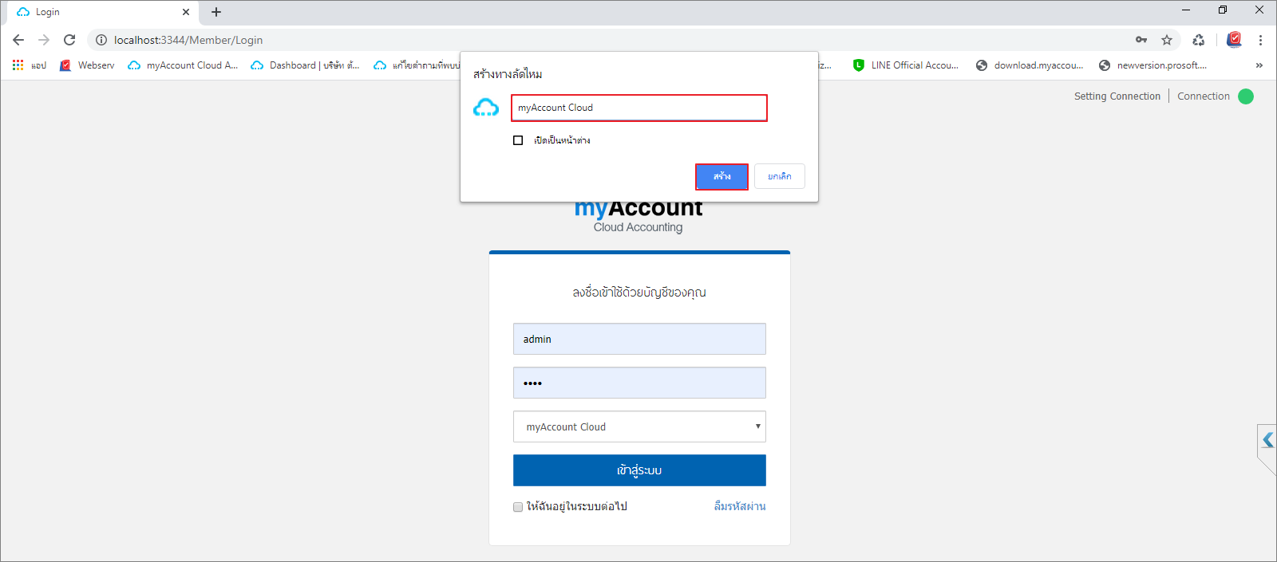
Task: Open the saved passwords key icon
Action: tap(1141, 40)
